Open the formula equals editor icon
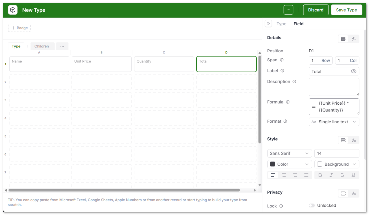Image resolution: width=369 pixels, height=215 pixels. click(314, 107)
